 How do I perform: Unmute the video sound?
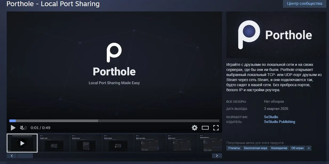point(23,128)
